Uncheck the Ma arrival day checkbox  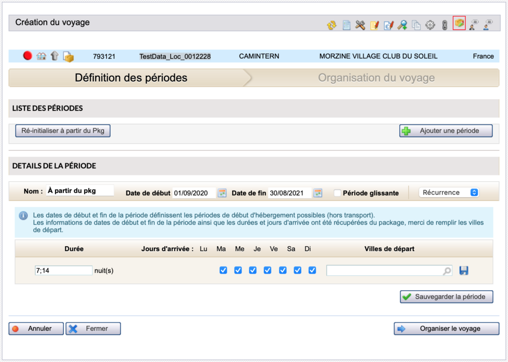[x=223, y=270]
